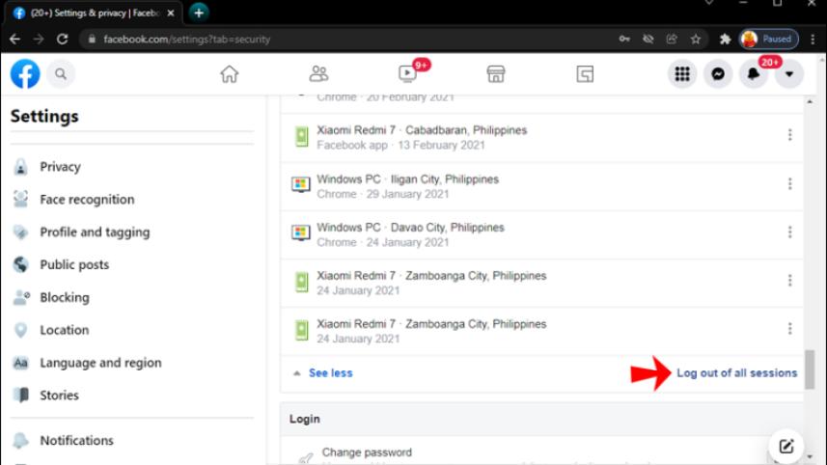Open the account dropdown arrow
Image resolution: width=827 pixels, height=465 pixels.
(789, 74)
